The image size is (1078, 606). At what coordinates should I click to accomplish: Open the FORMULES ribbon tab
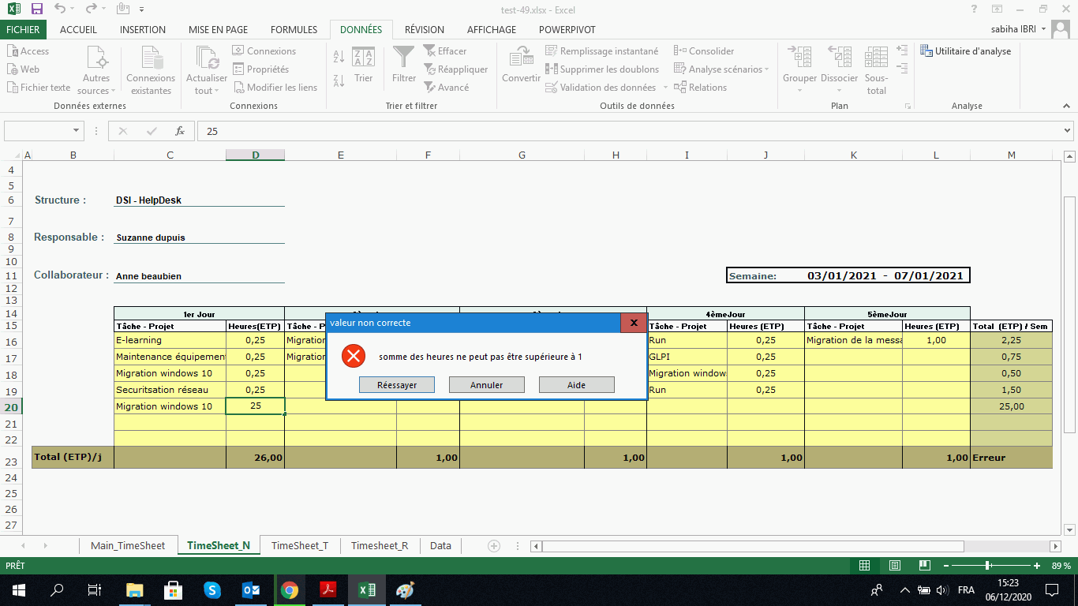point(294,29)
